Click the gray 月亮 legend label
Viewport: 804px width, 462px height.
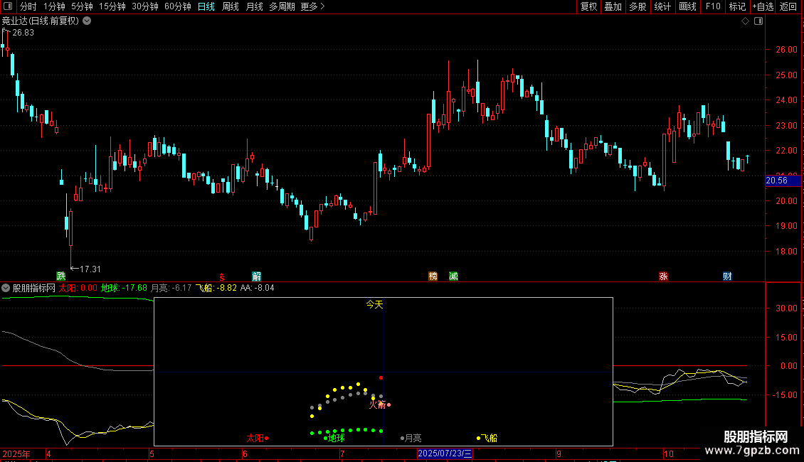pos(413,438)
